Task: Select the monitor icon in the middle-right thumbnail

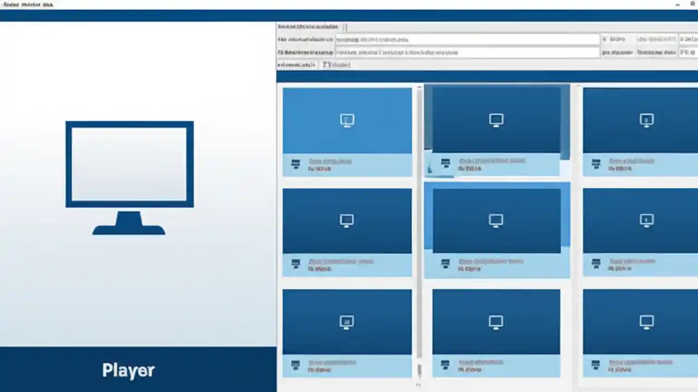Action: point(647,220)
